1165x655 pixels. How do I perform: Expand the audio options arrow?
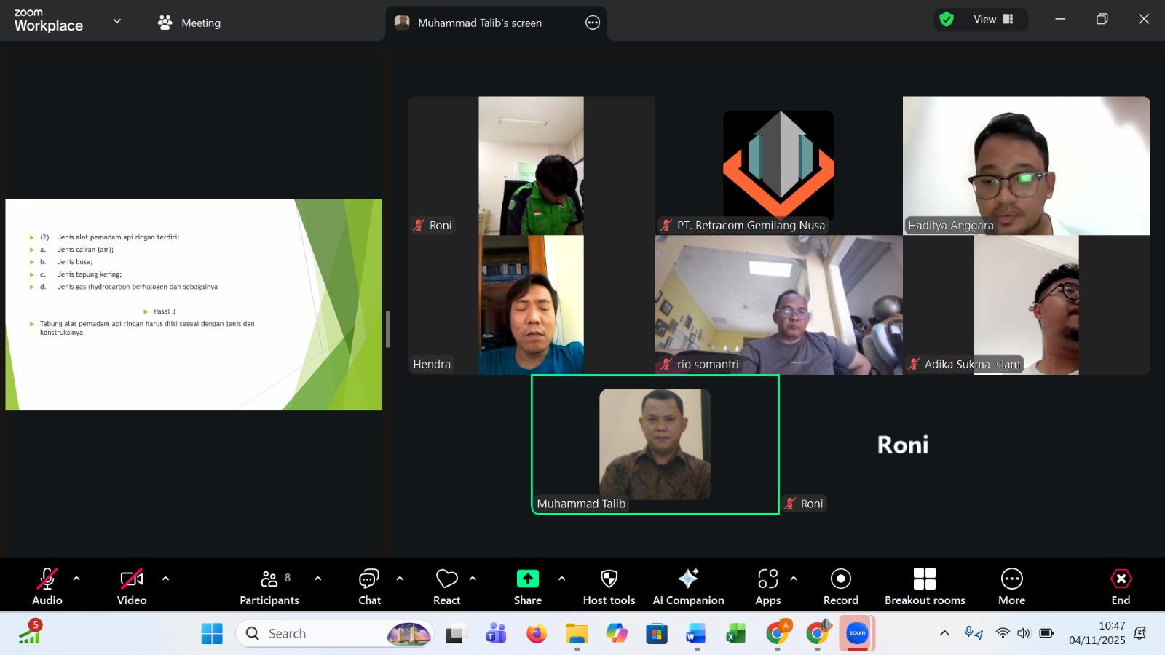pos(76,579)
